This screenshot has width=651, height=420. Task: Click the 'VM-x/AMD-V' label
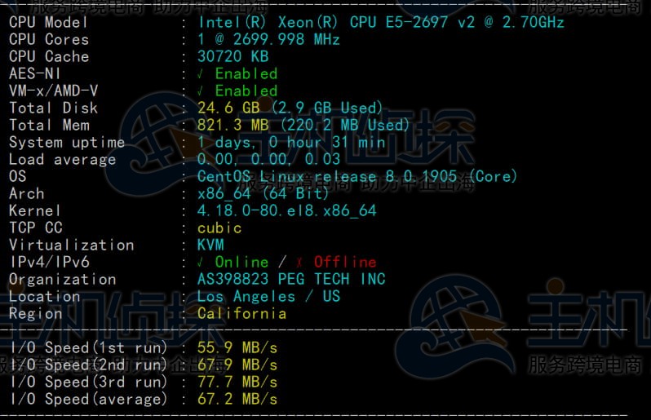pyautogui.click(x=54, y=91)
